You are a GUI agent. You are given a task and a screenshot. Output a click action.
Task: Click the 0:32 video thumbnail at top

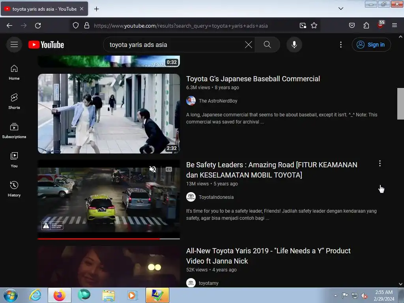click(109, 61)
